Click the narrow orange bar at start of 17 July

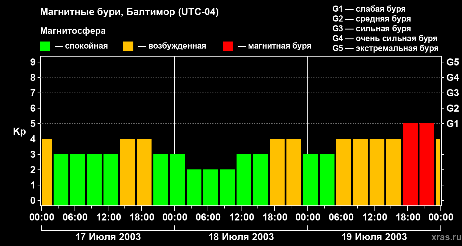(47, 172)
